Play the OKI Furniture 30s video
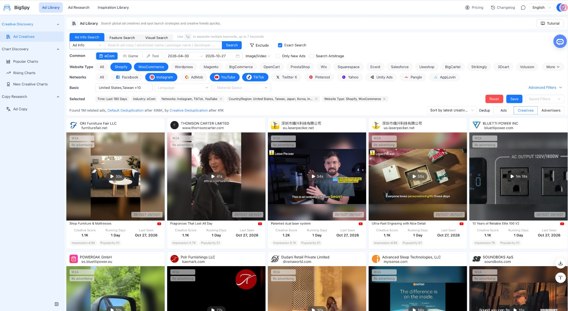Viewport: 568px width, 311px height. (115, 176)
